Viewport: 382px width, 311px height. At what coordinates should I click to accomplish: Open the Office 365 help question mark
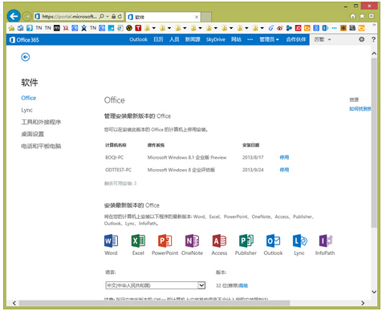coord(373,39)
